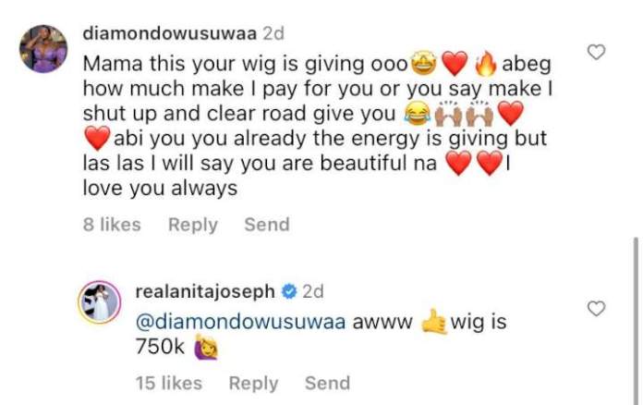
Task: View the 15 likes on the reply
Action: click(x=169, y=383)
